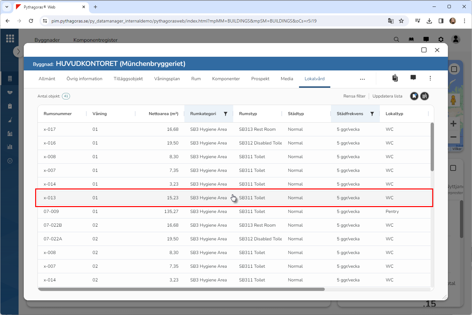Click Rensa filter link
The height and width of the screenshot is (315, 472).
pyautogui.click(x=354, y=96)
